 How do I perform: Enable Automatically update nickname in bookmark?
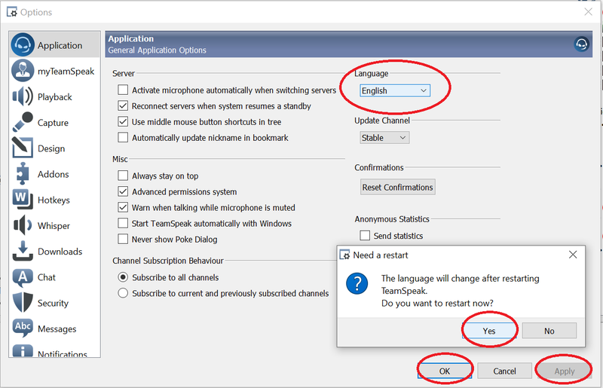click(x=123, y=137)
